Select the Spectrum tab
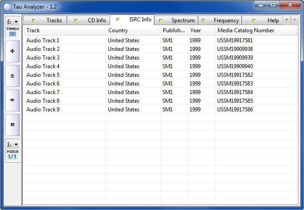Image resolution: width=304 pixels, height=210 pixels. click(x=177, y=20)
